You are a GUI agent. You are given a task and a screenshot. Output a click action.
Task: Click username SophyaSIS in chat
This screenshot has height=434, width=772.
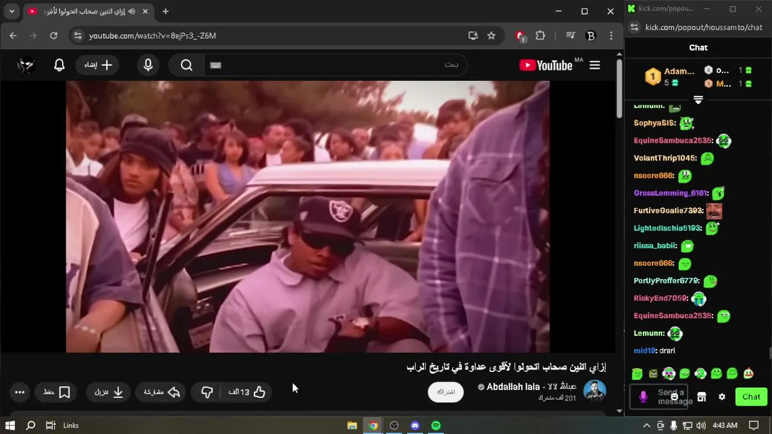pyautogui.click(x=654, y=123)
